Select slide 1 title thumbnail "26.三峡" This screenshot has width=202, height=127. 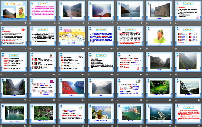click(x=14, y=10)
